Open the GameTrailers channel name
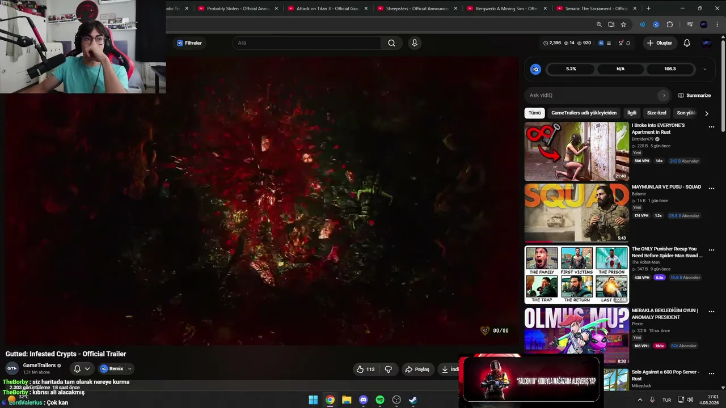Screen dimensions: 726x408 [x=39, y=365]
